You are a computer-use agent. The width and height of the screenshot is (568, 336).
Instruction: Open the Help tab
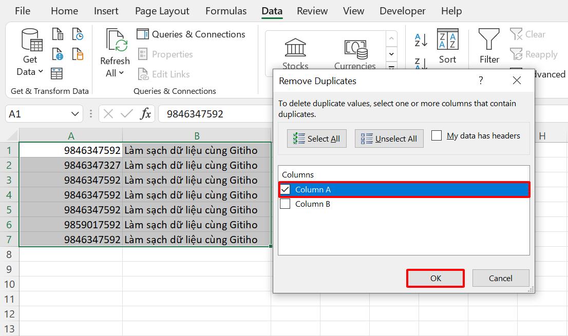(451, 11)
